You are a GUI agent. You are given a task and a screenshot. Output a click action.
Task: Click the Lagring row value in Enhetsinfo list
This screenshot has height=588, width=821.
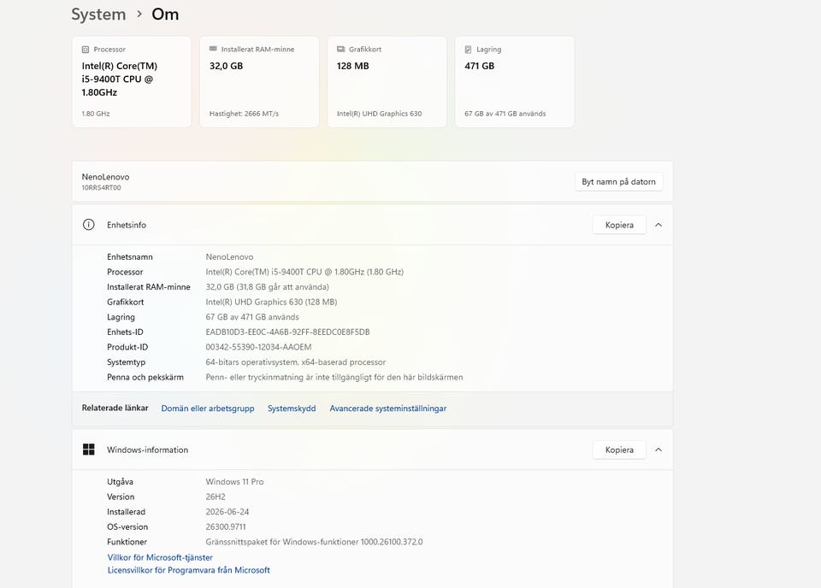[x=252, y=317]
